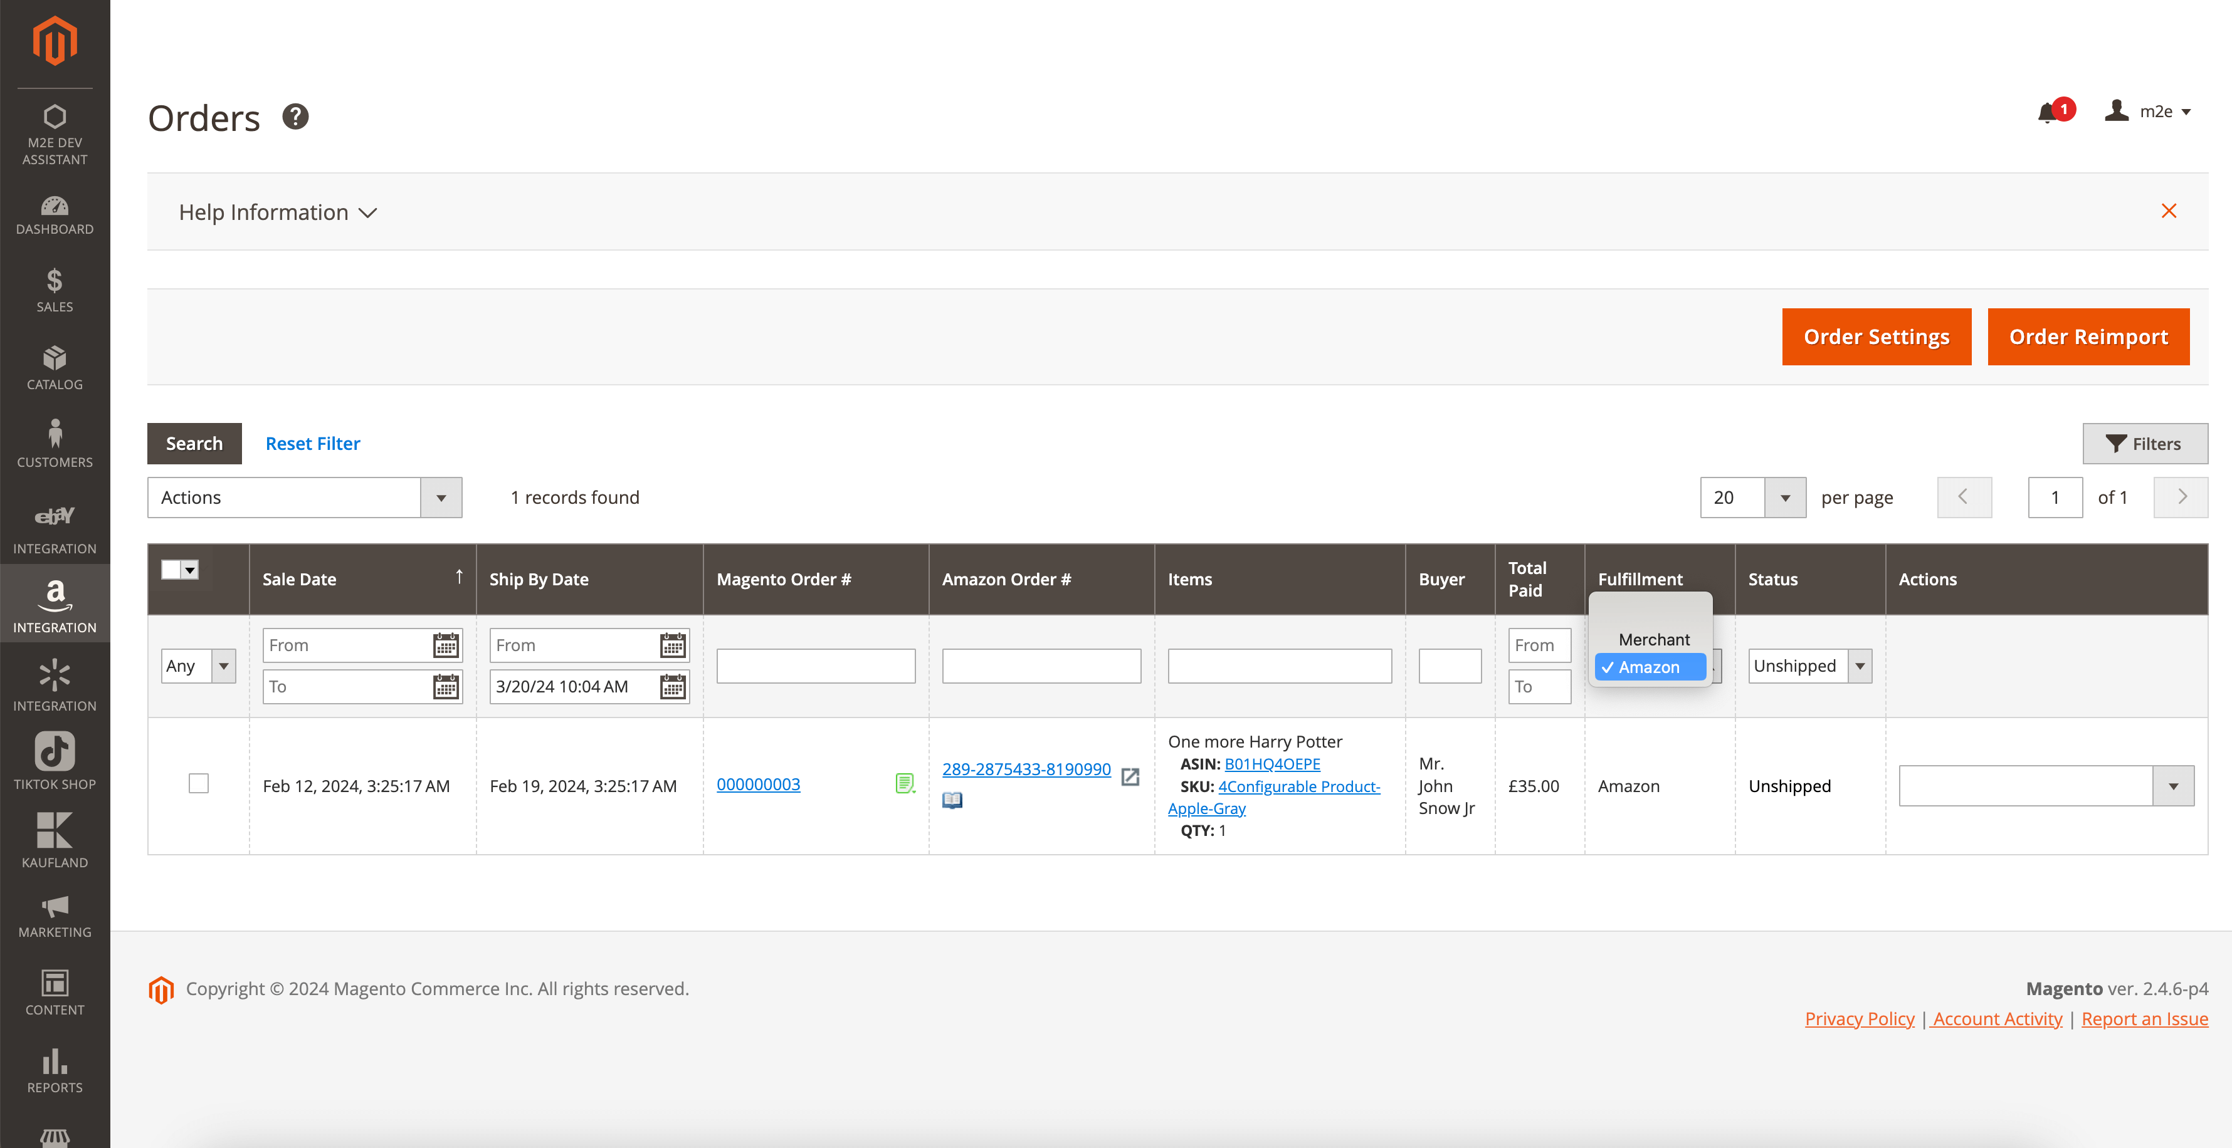Choose Merchant in the Fulfillment dropdown list
Screen dimensions: 2232x1148
coord(1653,639)
